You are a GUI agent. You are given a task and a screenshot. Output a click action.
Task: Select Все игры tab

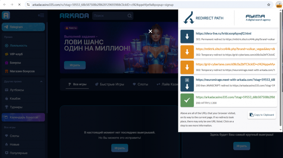pos(77,84)
